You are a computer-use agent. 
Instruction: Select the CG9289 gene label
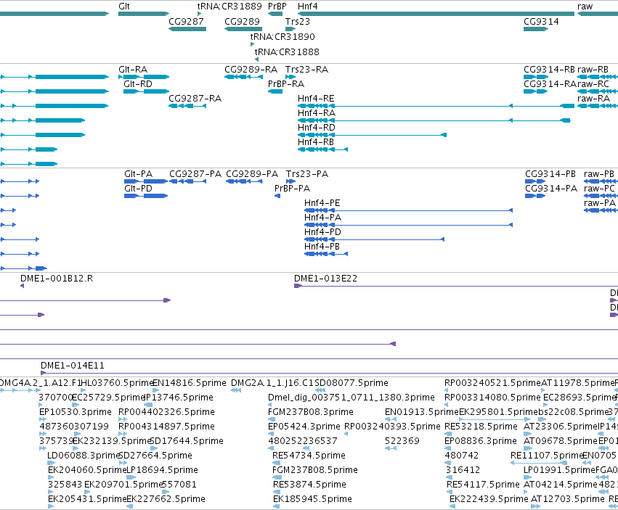(x=242, y=22)
